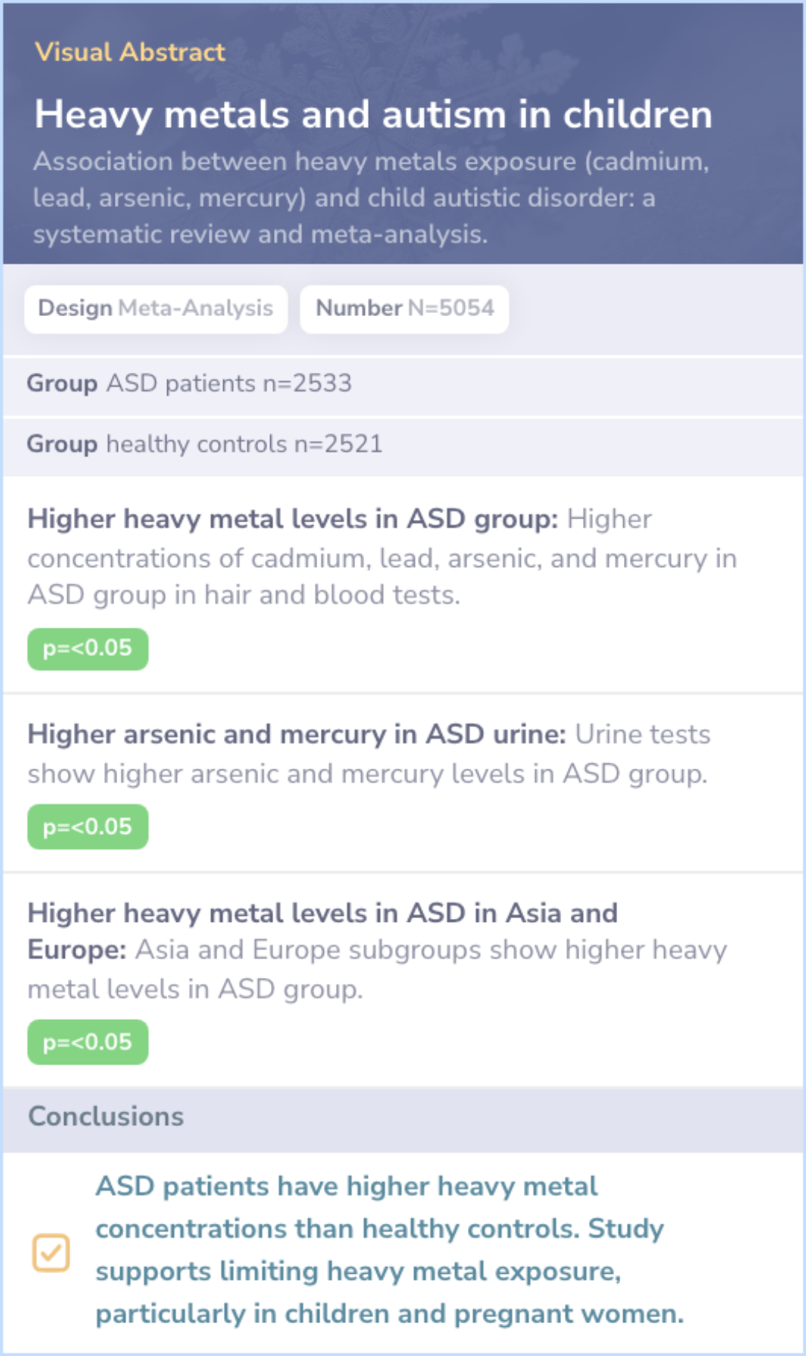Click the text 'Urine tests show higher arsenic'
This screenshot has width=806, height=1356.
click(368, 754)
